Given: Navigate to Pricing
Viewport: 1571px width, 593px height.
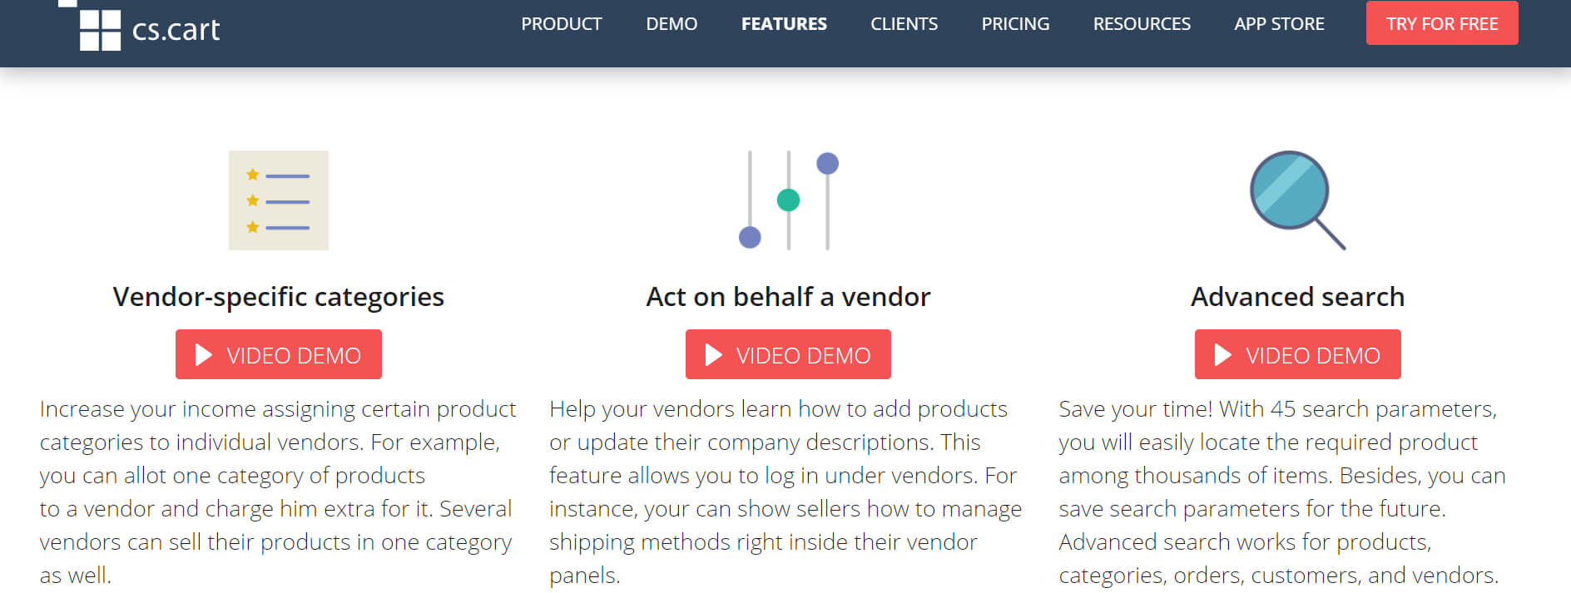Looking at the screenshot, I should (1015, 24).
